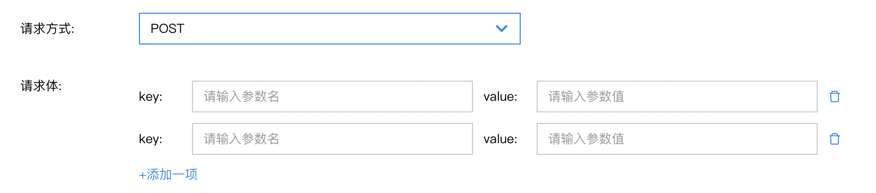Click the 请求体 label
876x193 pixels.
click(x=41, y=86)
